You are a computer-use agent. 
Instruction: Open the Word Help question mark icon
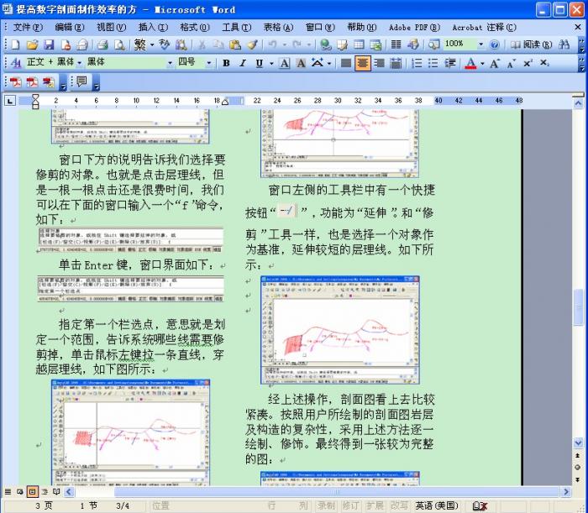(x=494, y=44)
